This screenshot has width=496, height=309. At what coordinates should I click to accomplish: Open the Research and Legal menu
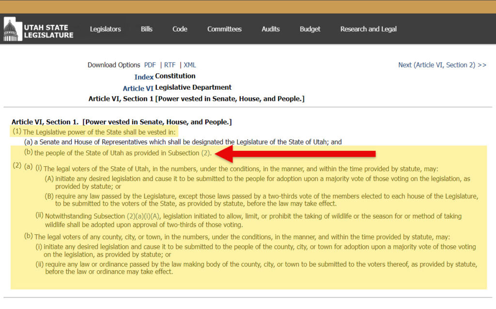tap(368, 29)
